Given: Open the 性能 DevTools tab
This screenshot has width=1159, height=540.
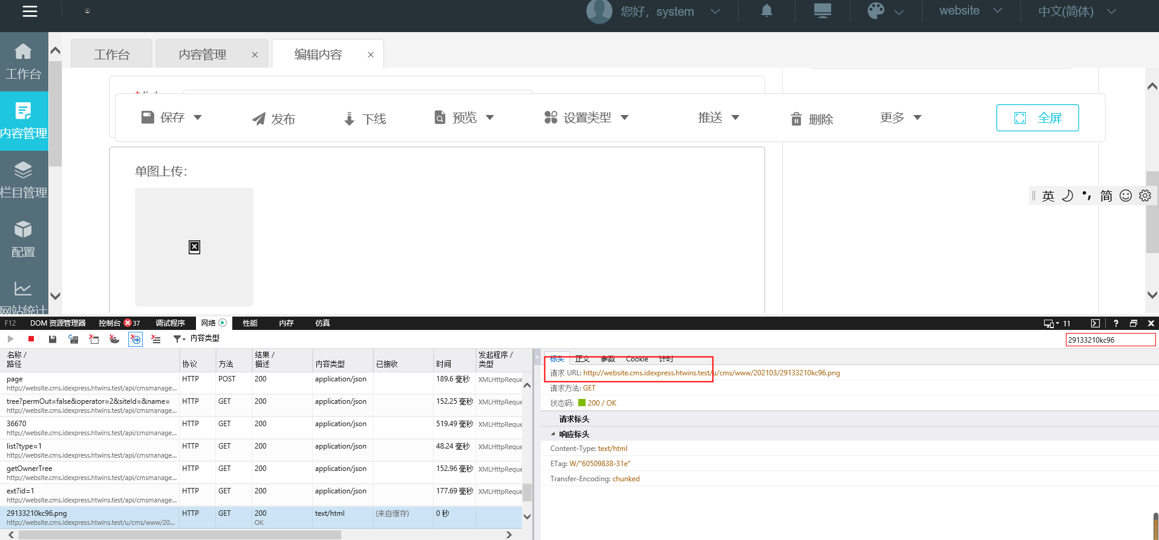Looking at the screenshot, I should click(250, 323).
